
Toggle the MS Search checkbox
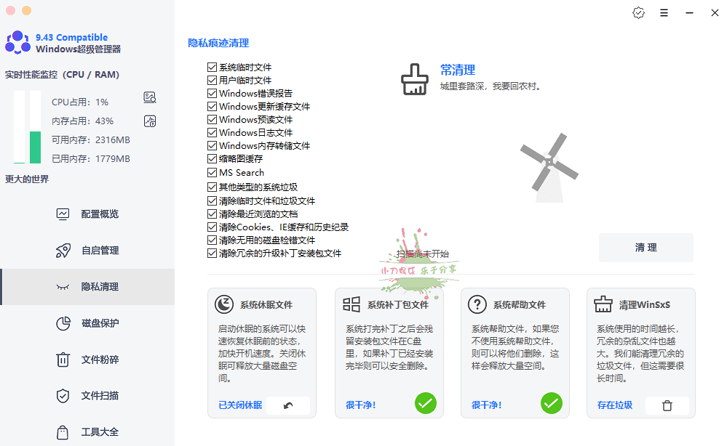[212, 173]
